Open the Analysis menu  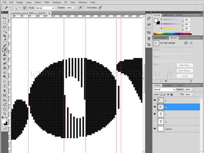pyautogui.click(x=57, y=2)
